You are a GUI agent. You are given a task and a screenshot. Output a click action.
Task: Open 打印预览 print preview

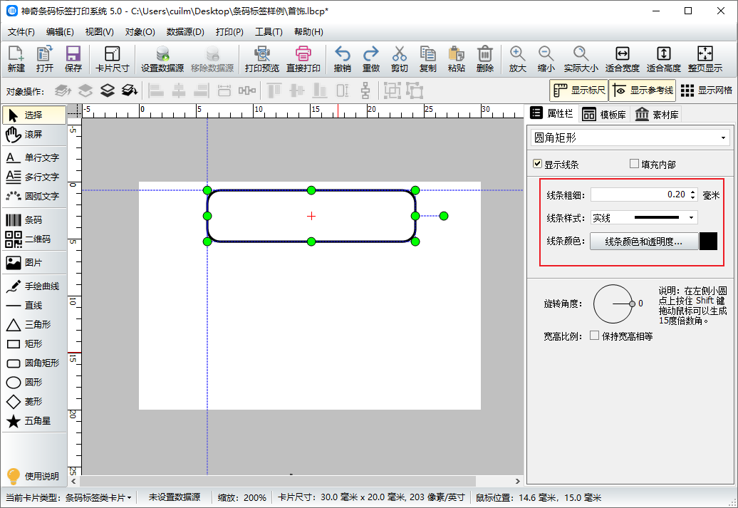pos(262,59)
